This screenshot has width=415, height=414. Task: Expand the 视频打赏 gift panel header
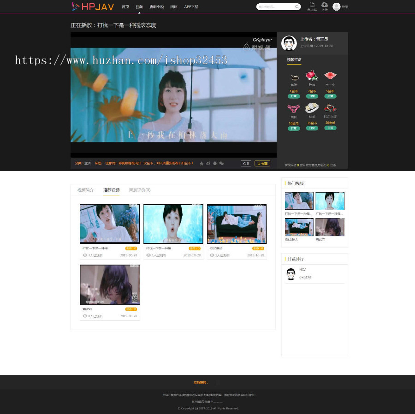294,60
